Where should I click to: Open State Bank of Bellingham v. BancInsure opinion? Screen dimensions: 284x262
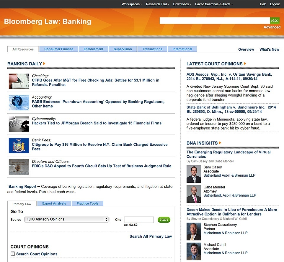point(231,109)
